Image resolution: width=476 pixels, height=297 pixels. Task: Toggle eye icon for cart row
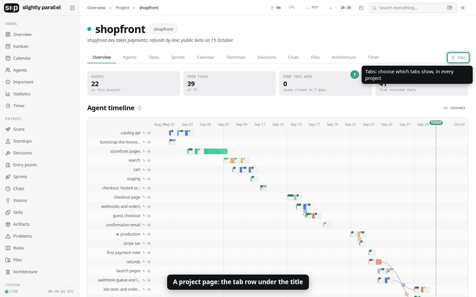(x=149, y=170)
